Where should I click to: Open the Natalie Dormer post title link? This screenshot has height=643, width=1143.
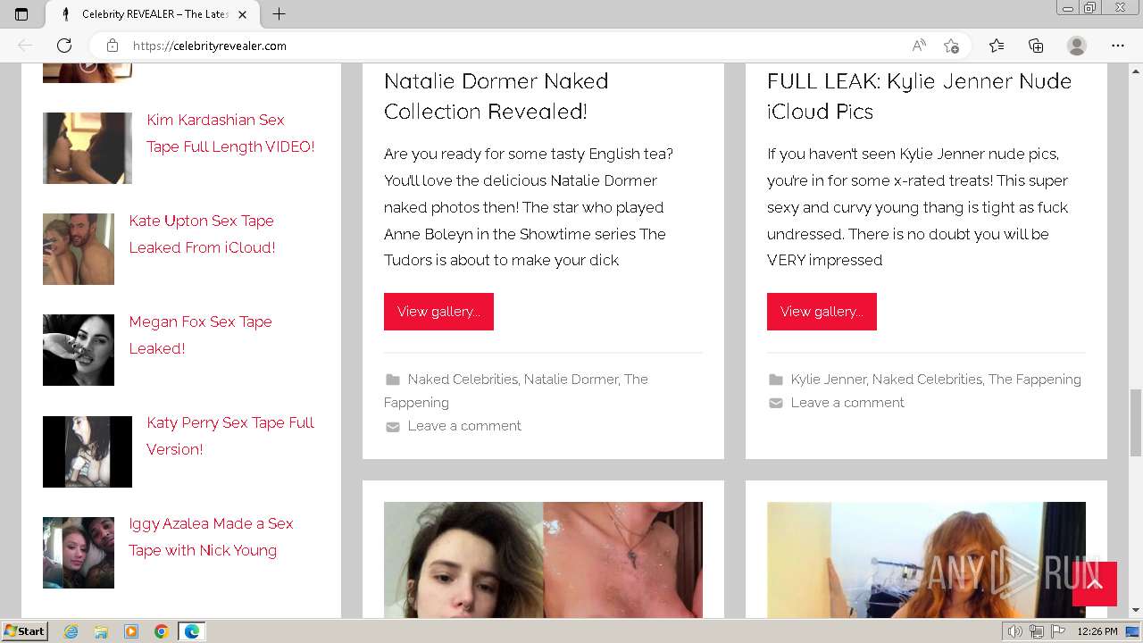tap(496, 96)
